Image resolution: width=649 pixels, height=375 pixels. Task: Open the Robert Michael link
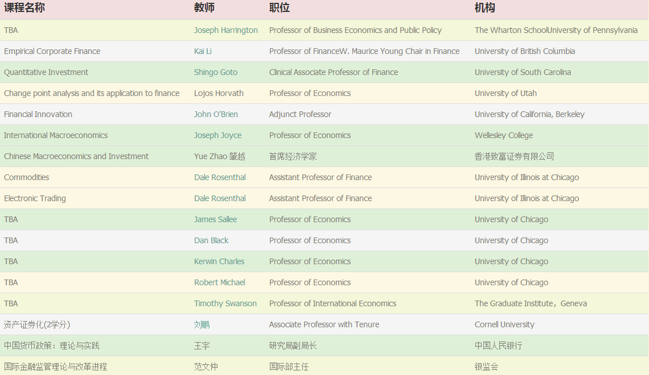coord(219,282)
